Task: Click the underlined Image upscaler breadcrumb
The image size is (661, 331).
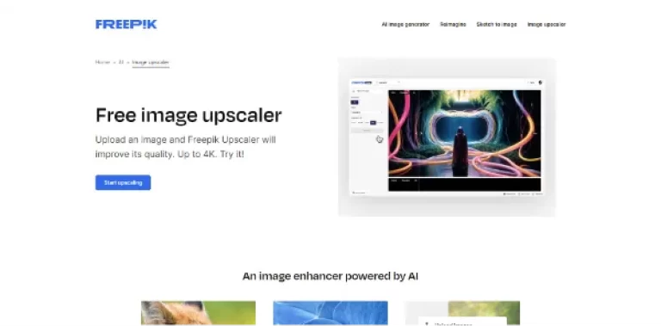Action: 151,62
